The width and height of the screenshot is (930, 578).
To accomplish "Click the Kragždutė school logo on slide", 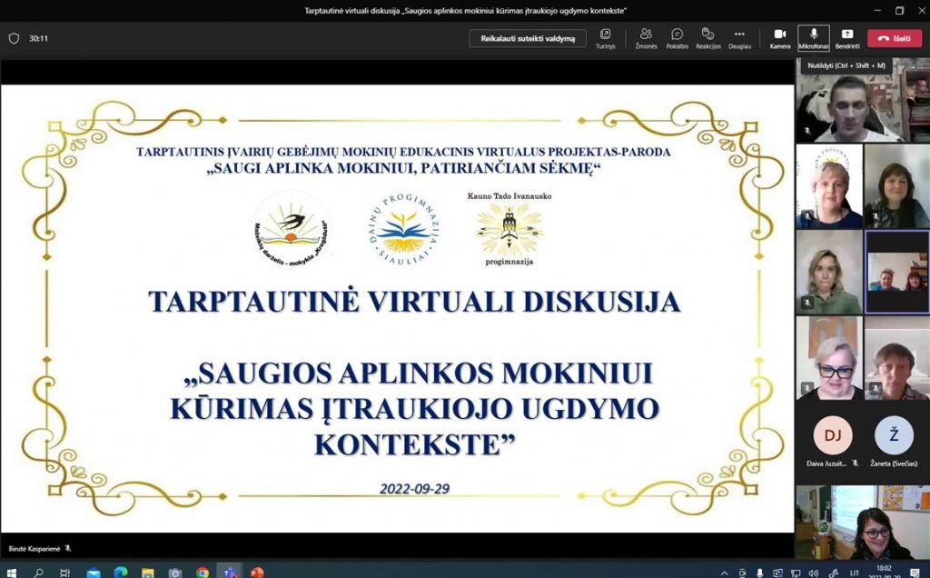I will click(291, 228).
